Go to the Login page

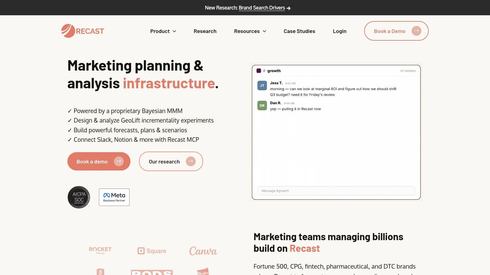[340, 31]
